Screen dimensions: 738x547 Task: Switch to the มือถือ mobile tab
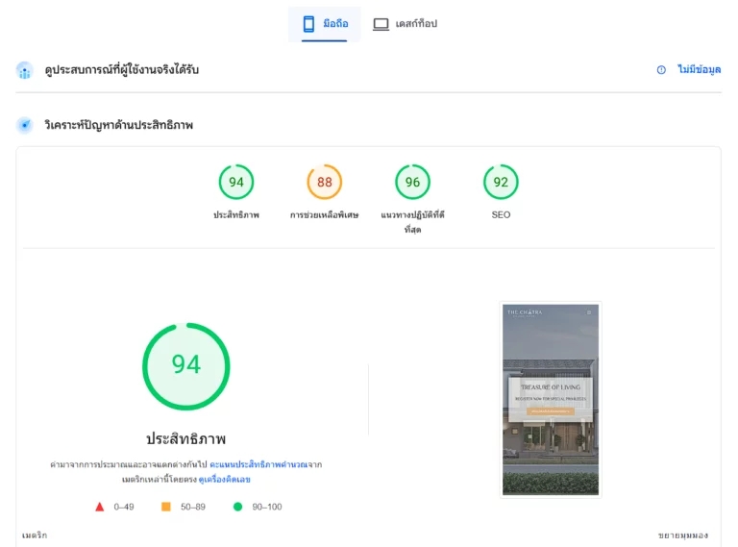click(x=324, y=24)
